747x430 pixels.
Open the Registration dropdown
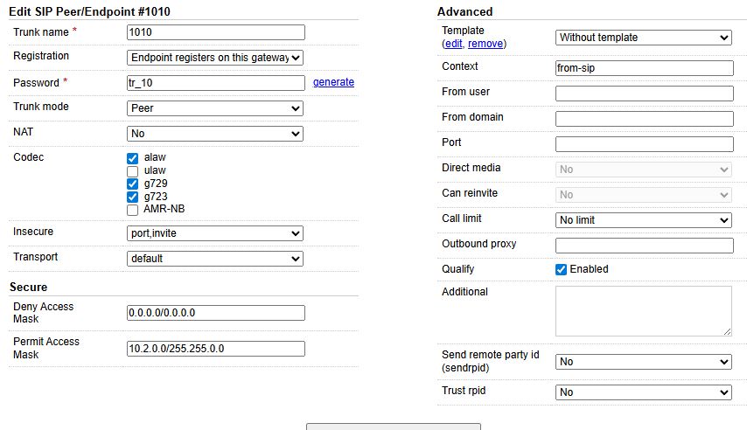coord(215,58)
